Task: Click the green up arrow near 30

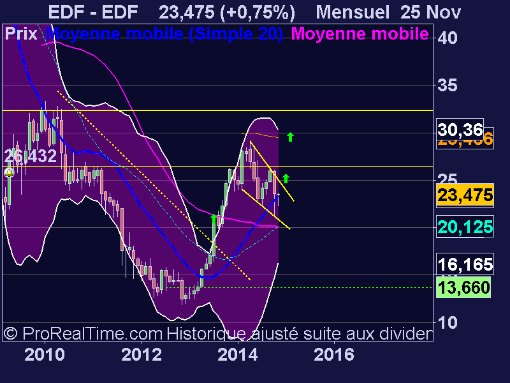Action: (291, 137)
